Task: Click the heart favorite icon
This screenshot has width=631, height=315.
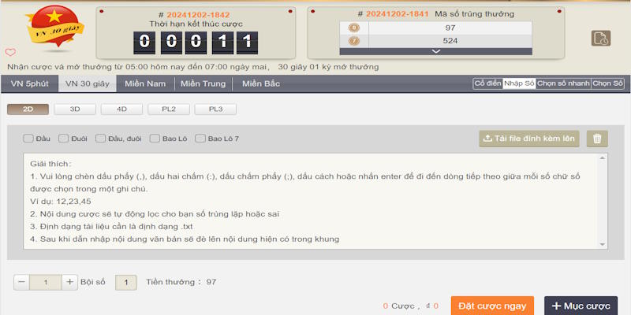Action: [10, 53]
